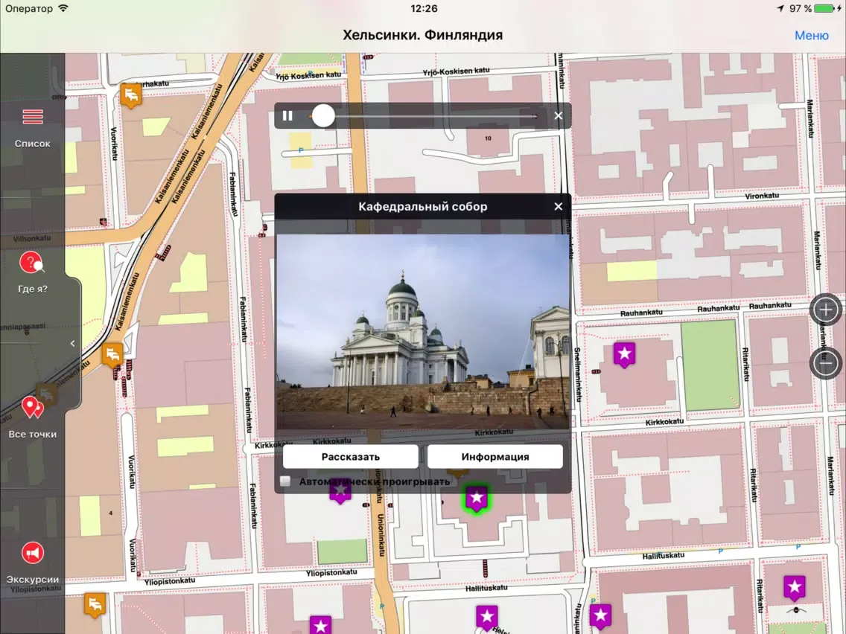Select star marker below Hallituskatu label
This screenshot has width=846, height=634.
[486, 618]
